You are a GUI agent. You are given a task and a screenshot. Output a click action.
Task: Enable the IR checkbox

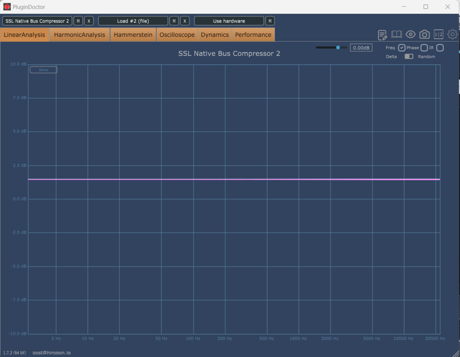click(440, 48)
